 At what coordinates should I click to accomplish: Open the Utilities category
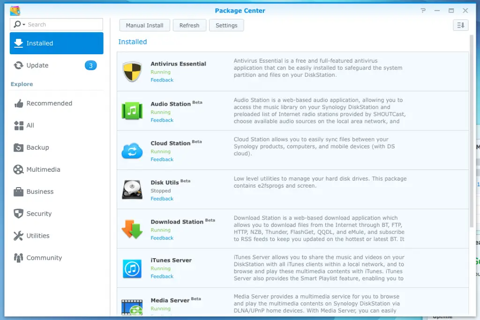coord(57,236)
